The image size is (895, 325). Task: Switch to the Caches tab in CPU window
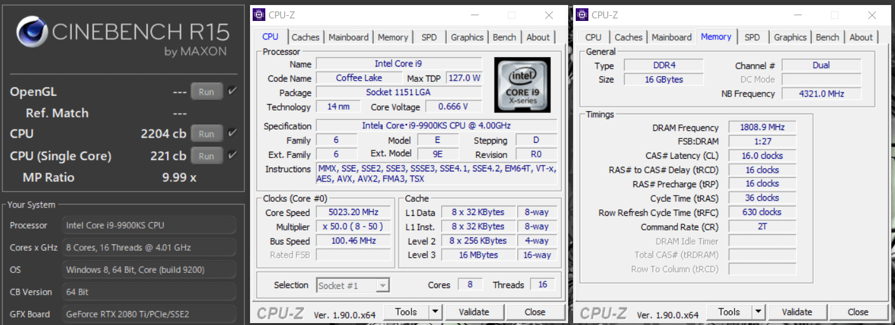(305, 37)
